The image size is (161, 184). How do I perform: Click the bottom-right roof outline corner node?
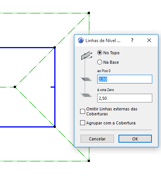click(89, 161)
